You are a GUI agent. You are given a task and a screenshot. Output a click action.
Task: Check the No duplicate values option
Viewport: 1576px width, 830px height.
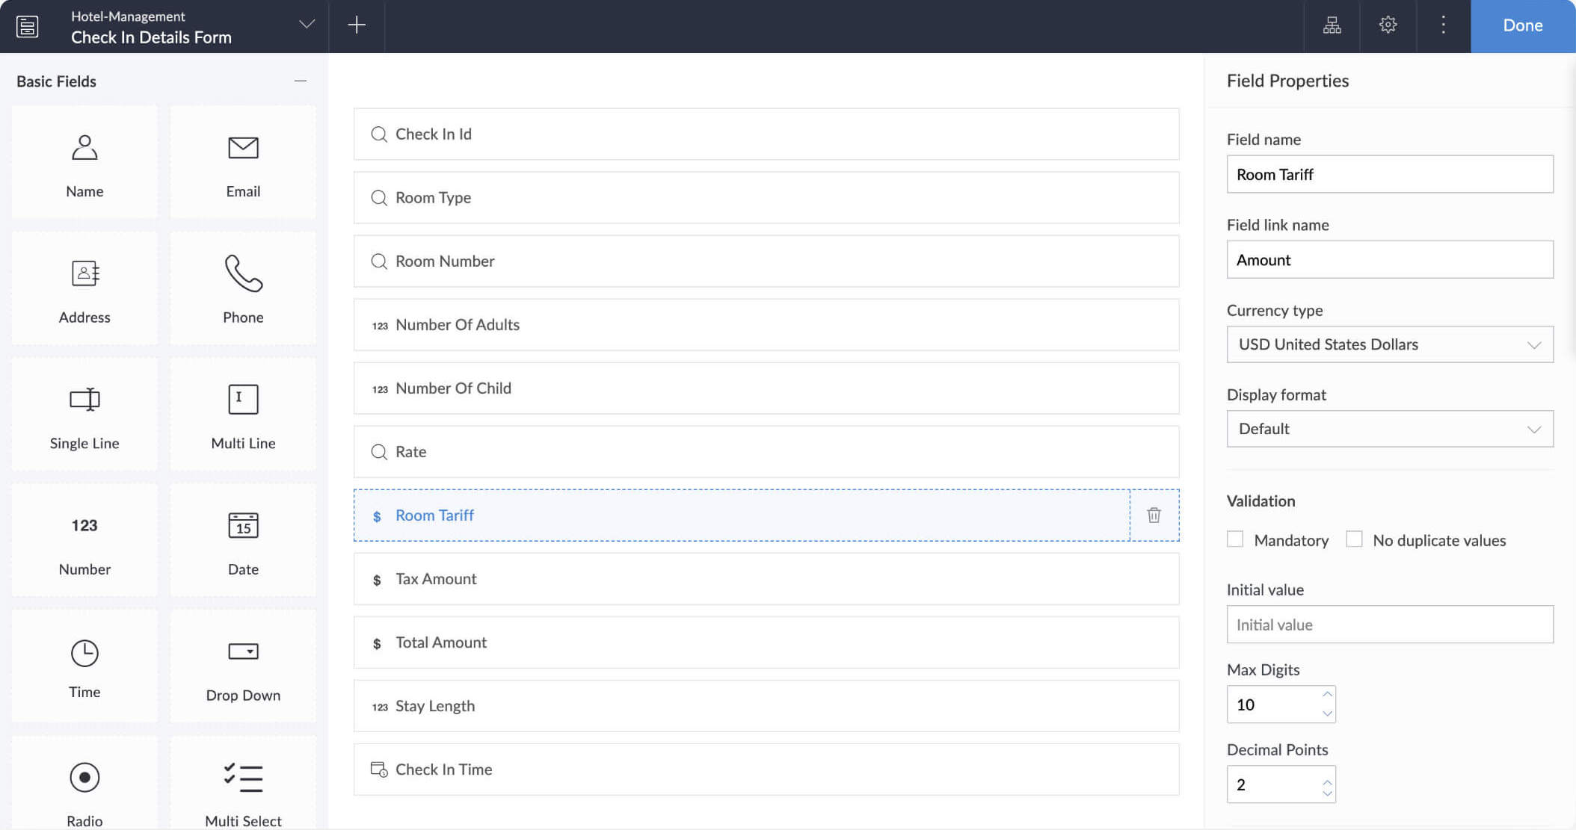click(x=1354, y=539)
